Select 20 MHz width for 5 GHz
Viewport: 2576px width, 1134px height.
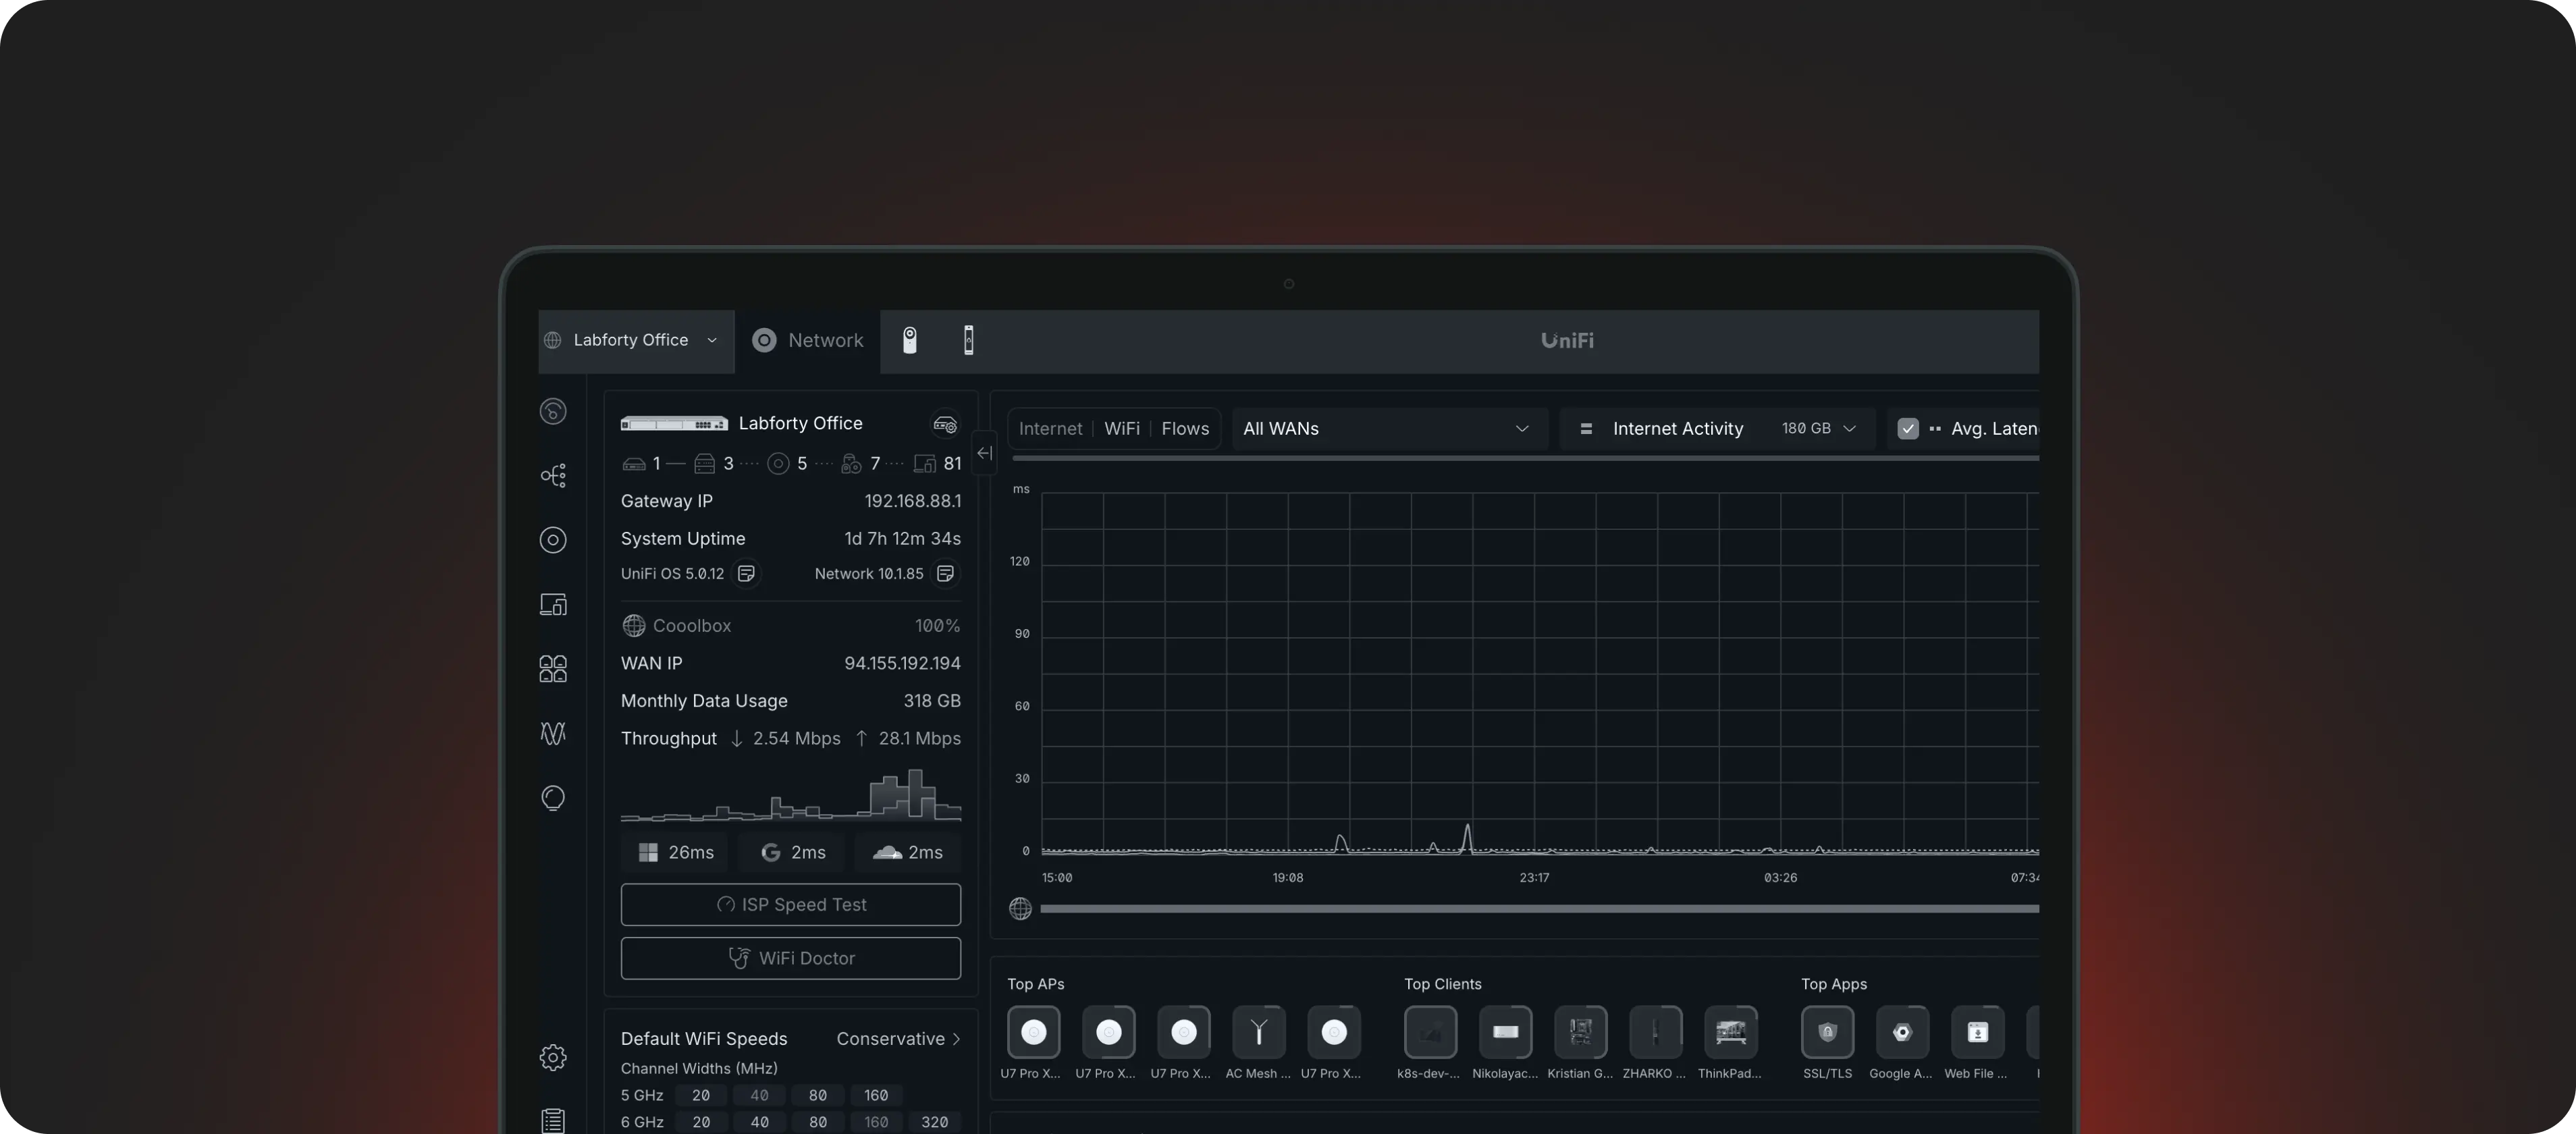(701, 1095)
